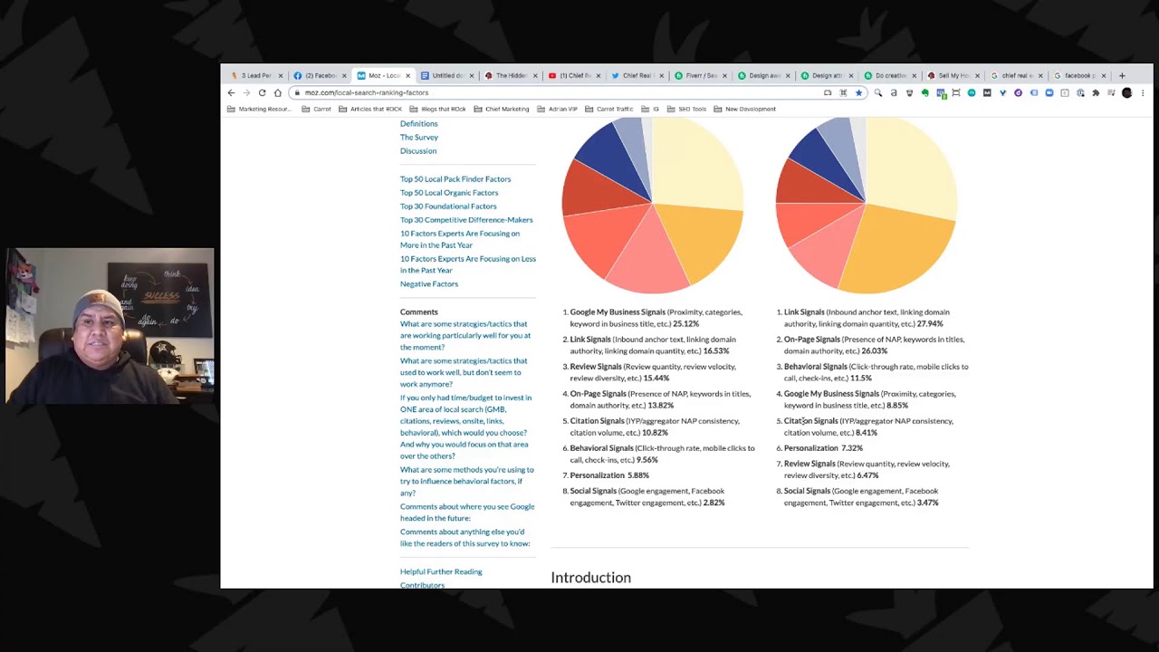Image resolution: width=1159 pixels, height=652 pixels.
Task: Click the 'Google My Business Signals' 25.12% item
Action: (656, 318)
